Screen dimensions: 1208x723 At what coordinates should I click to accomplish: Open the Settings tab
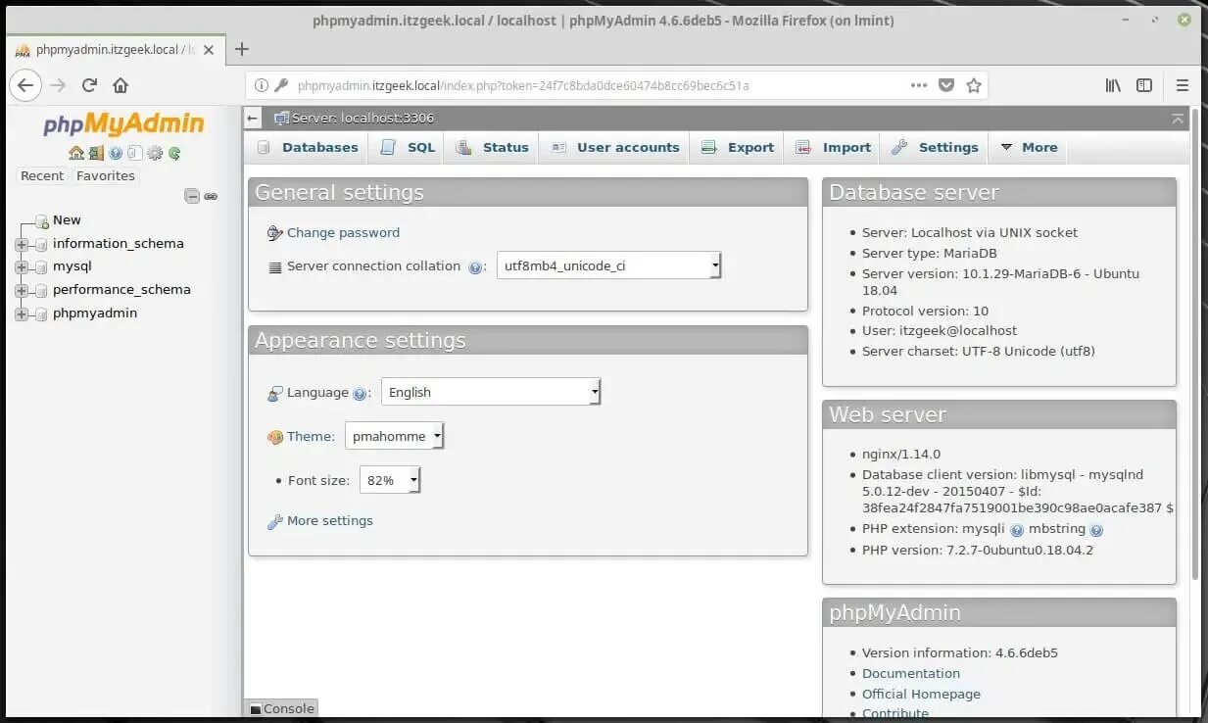(935, 147)
